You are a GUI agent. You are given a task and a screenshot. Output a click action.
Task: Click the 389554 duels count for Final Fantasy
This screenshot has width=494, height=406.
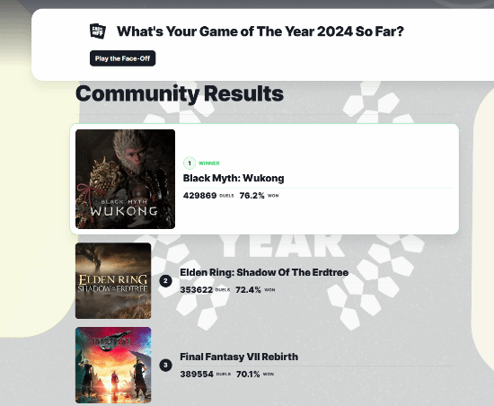pos(197,375)
